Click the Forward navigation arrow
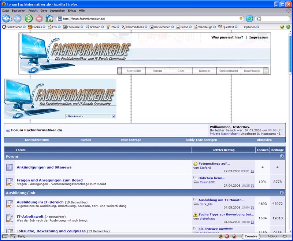Image resolution: width=293 pixels, height=241 pixels. pos(18,18)
